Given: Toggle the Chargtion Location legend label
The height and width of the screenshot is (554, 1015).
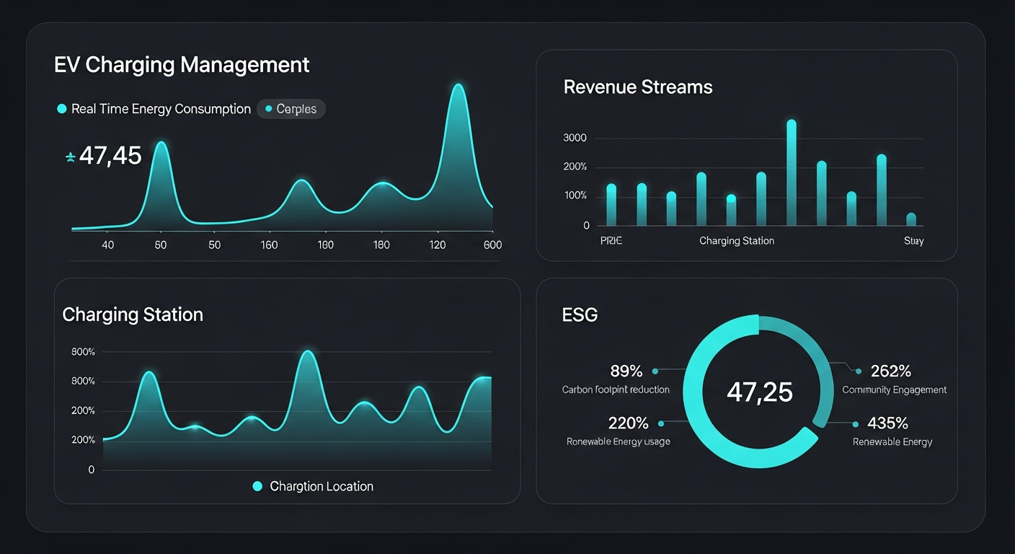Looking at the screenshot, I should pyautogui.click(x=322, y=487).
